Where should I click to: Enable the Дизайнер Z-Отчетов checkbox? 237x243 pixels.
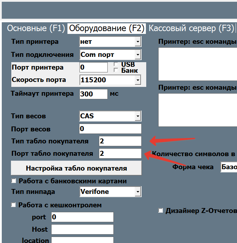161,211
